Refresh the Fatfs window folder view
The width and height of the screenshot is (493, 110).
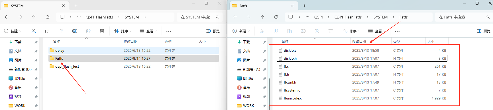[x=276, y=17]
